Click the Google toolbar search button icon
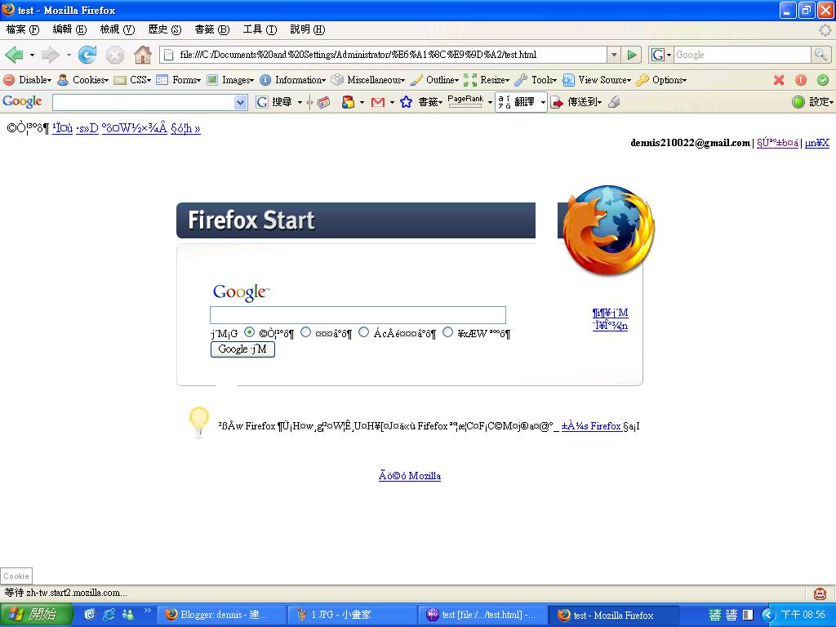Viewport: 836px width, 627px height. coord(262,102)
